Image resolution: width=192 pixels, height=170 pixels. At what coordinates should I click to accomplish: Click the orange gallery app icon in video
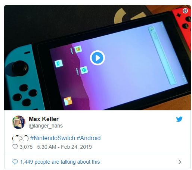68,101
